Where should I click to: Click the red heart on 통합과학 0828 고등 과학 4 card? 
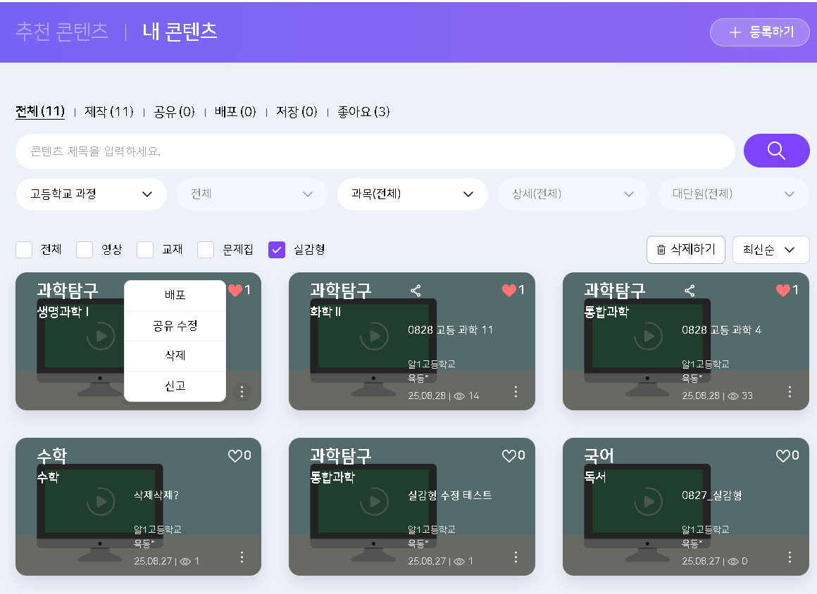click(x=782, y=290)
